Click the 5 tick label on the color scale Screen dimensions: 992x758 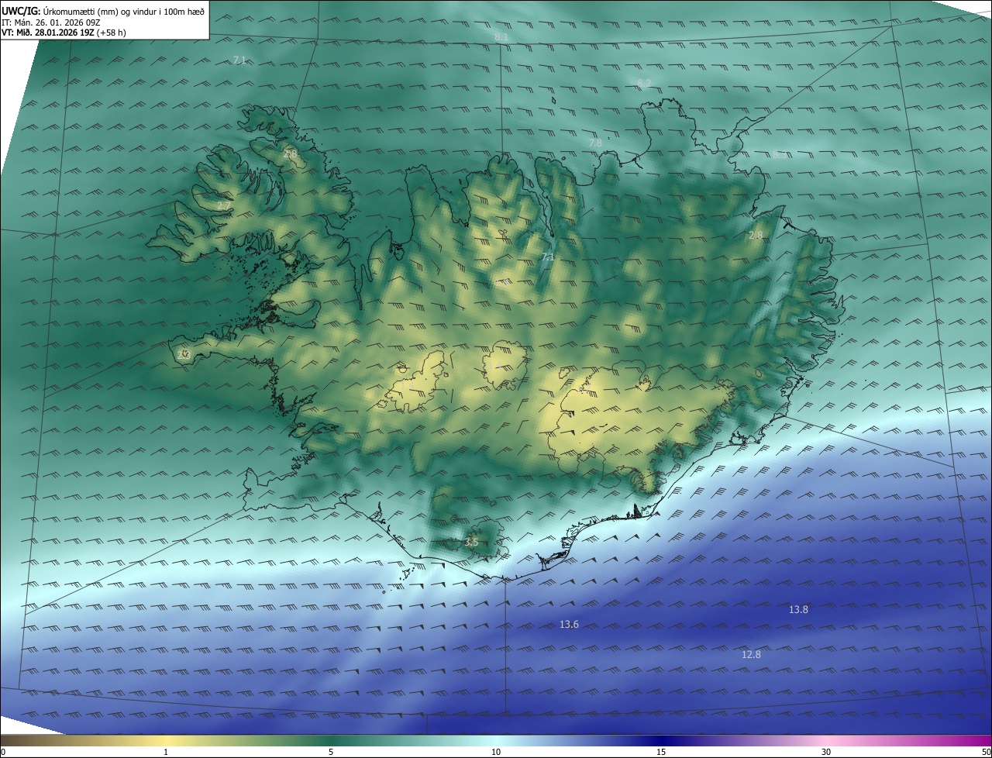pos(331,752)
